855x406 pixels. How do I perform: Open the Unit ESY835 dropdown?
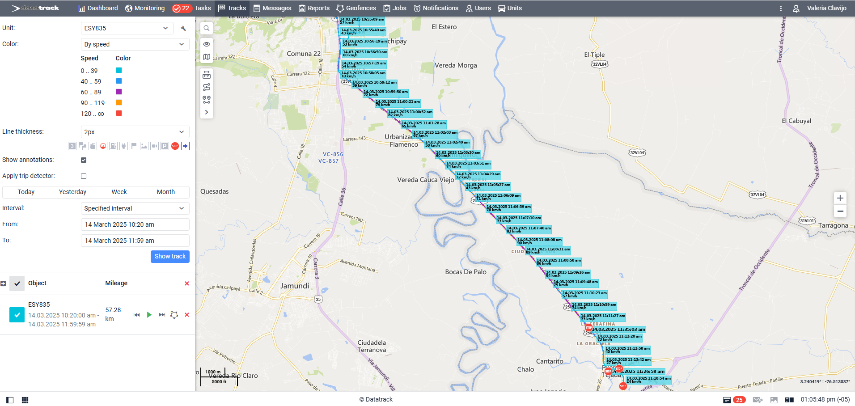[x=127, y=28]
